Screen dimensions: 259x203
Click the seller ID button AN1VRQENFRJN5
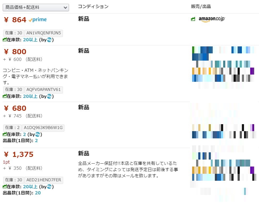(x=43, y=33)
